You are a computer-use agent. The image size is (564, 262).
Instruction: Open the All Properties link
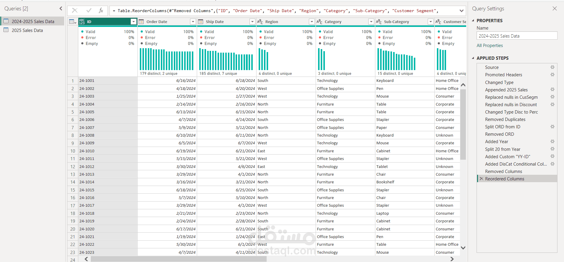coord(490,46)
